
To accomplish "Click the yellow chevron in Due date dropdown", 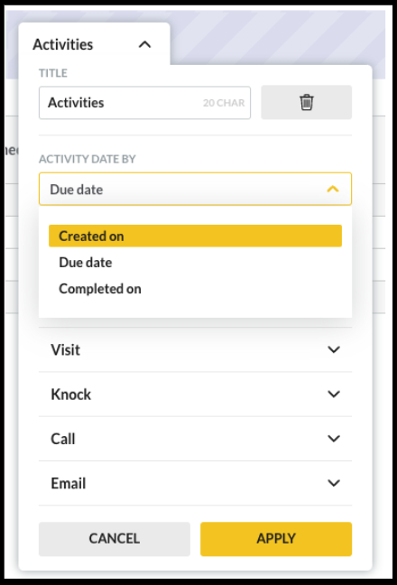I will pos(333,189).
